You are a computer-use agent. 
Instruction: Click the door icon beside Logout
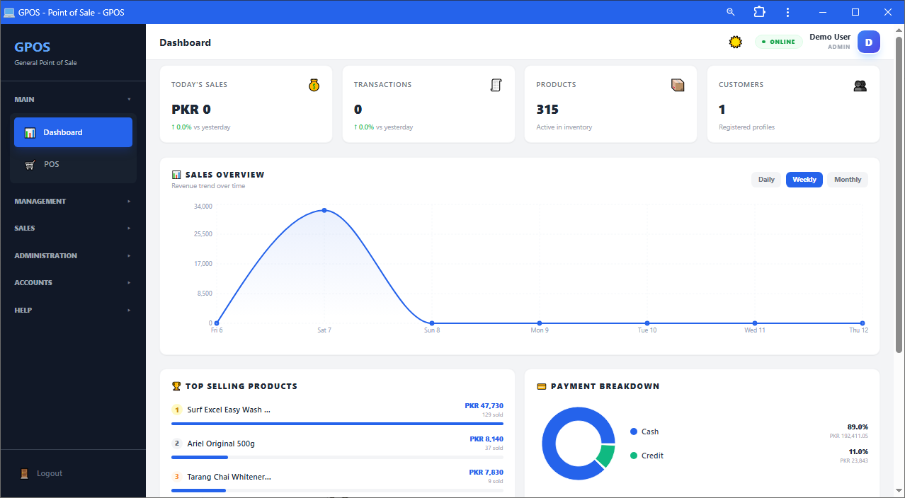24,473
